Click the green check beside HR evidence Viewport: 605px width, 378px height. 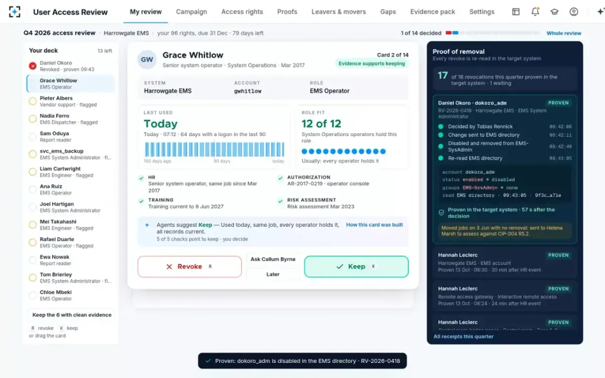tap(141, 178)
